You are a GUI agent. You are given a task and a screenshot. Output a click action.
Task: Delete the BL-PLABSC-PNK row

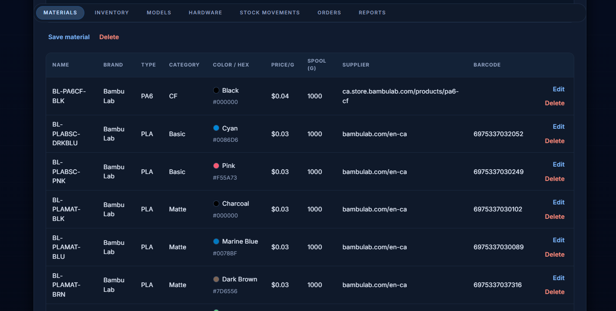point(555,179)
